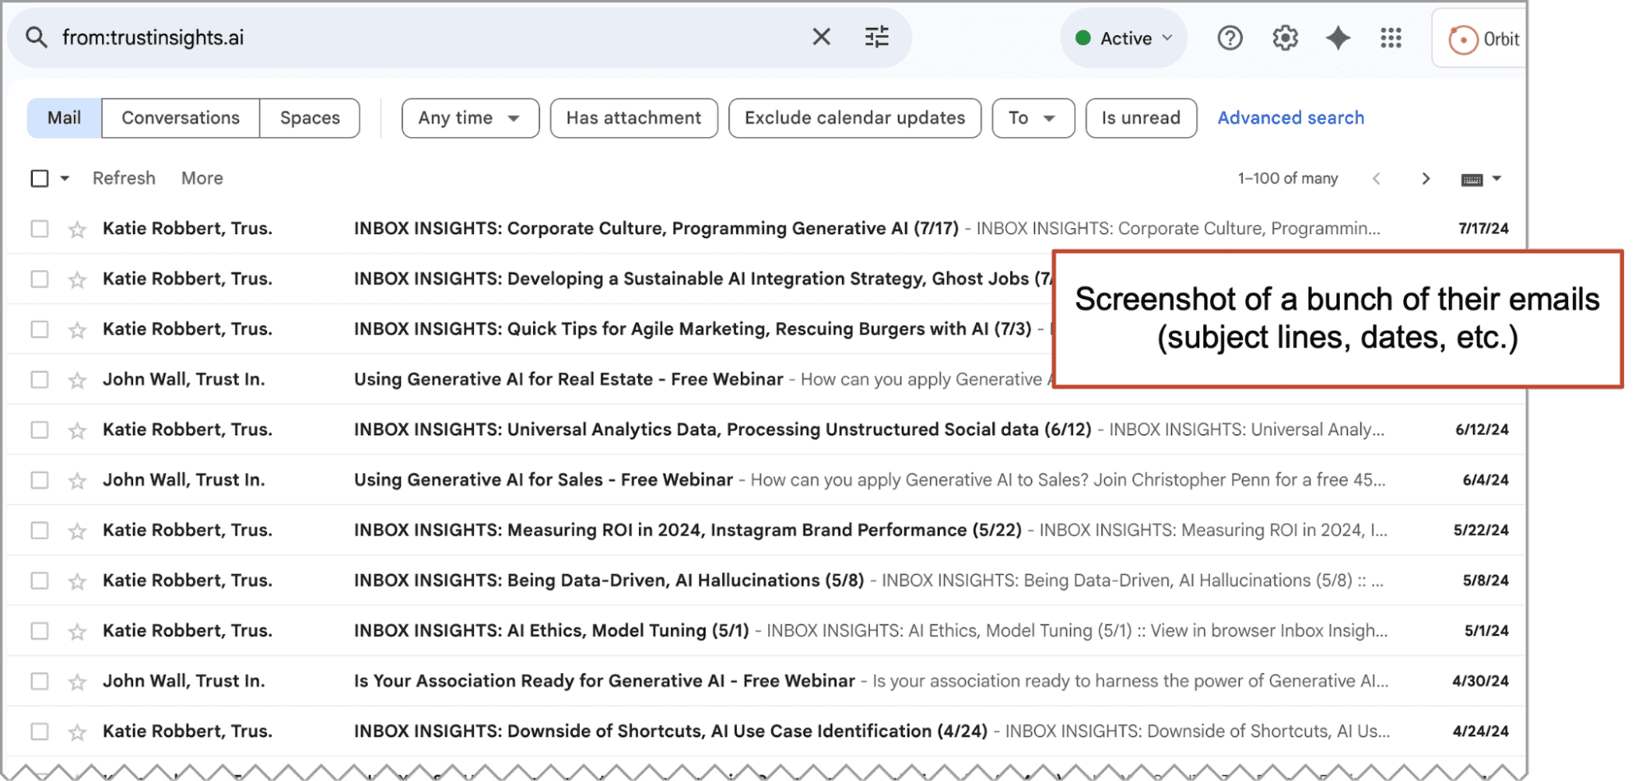Check the Sustainable AI Integration email checkbox

39,278
